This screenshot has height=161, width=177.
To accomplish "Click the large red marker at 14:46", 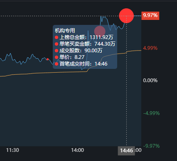I will pos(126,16).
